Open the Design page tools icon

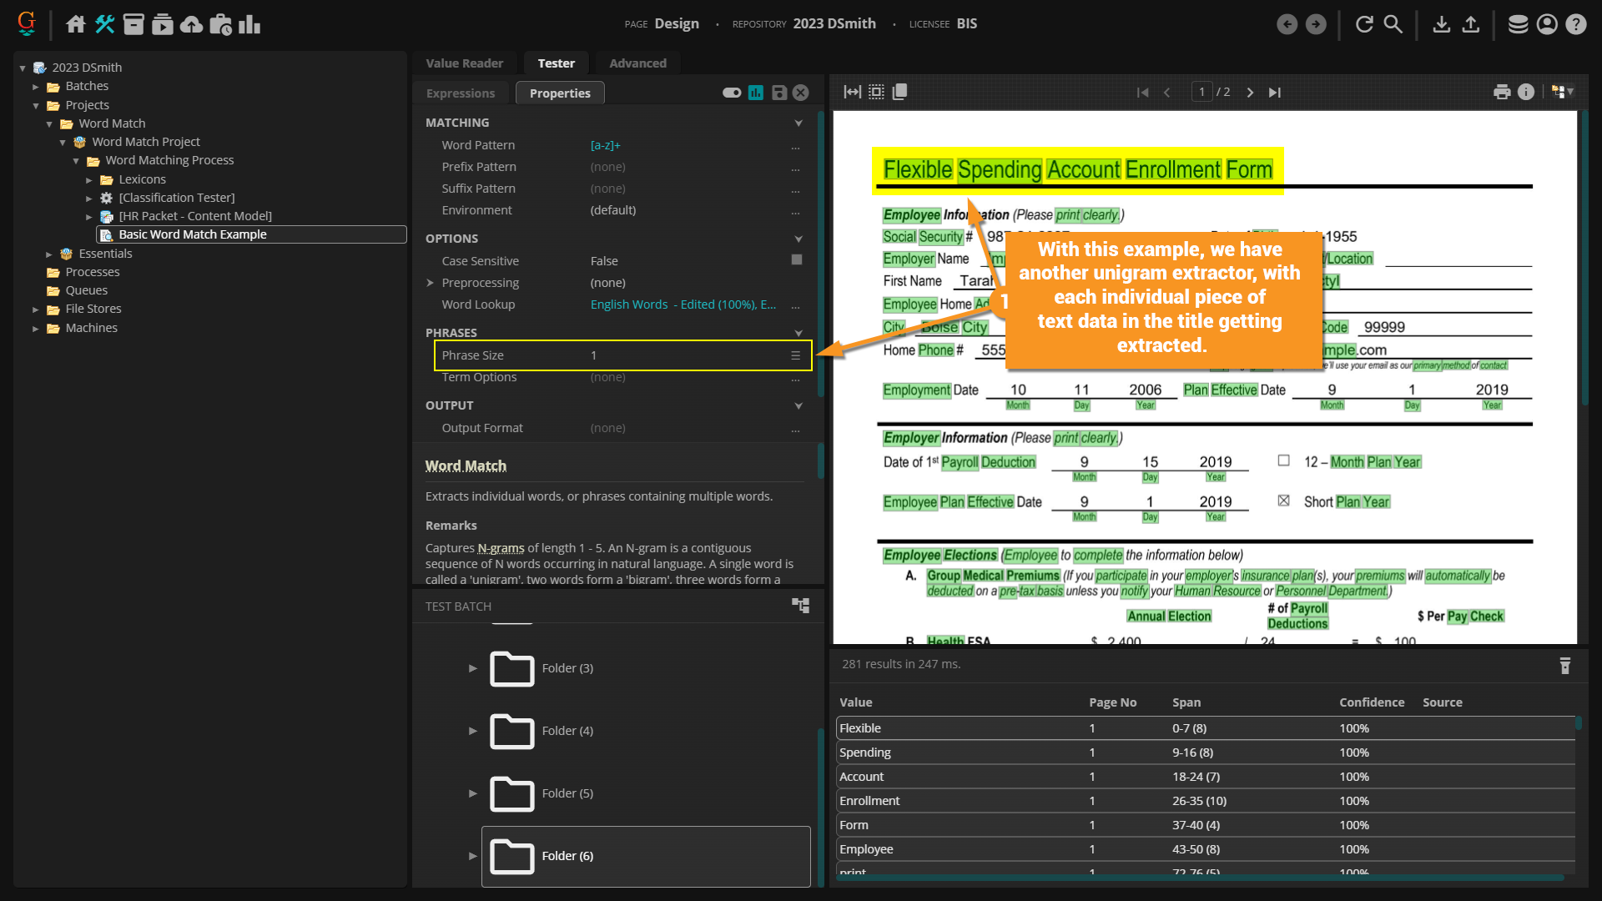coord(104,24)
